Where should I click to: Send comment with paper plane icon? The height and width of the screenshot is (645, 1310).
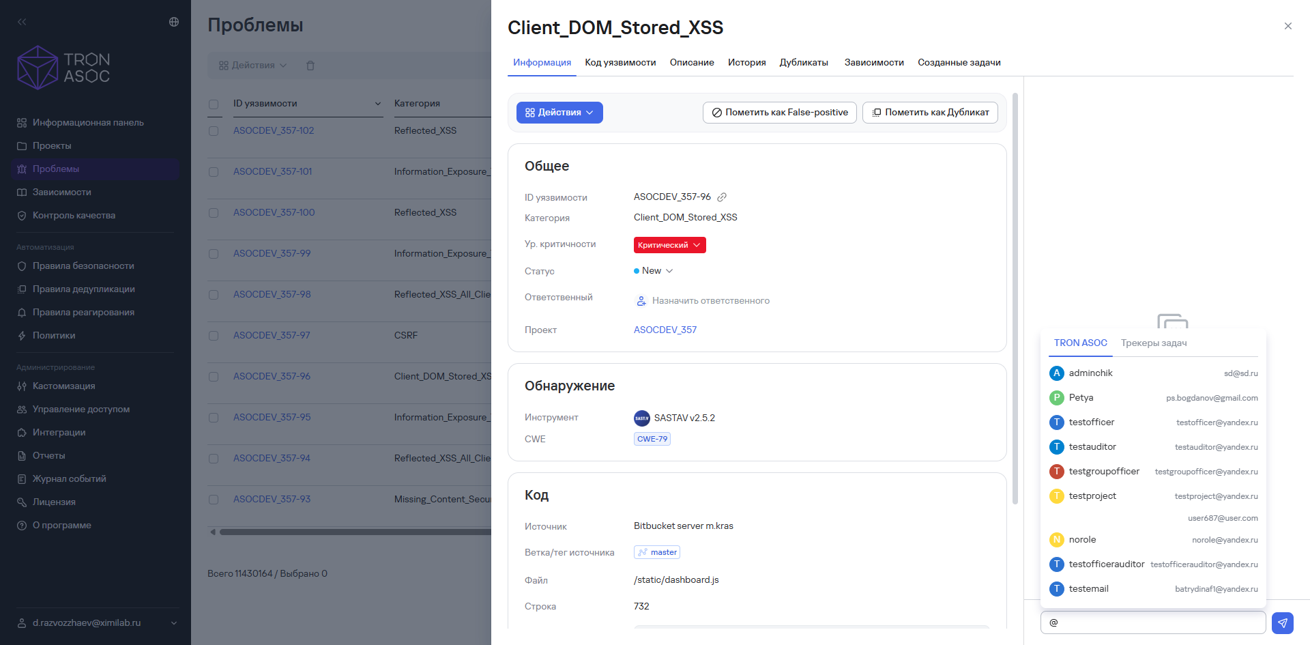pyautogui.click(x=1283, y=622)
